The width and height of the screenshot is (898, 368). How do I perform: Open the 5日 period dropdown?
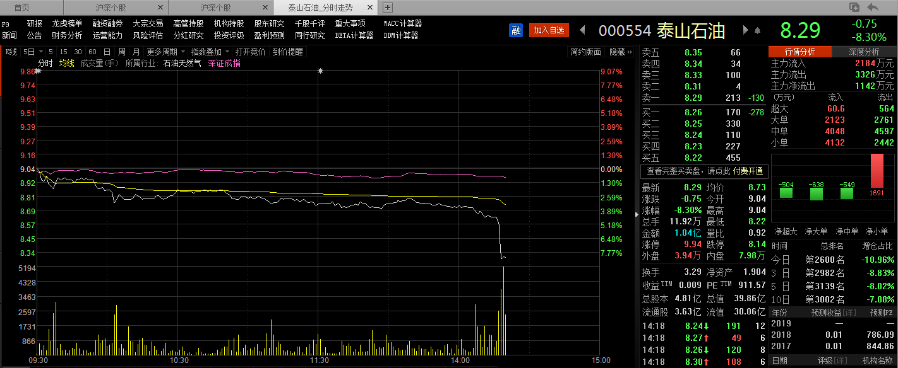pyautogui.click(x=33, y=52)
